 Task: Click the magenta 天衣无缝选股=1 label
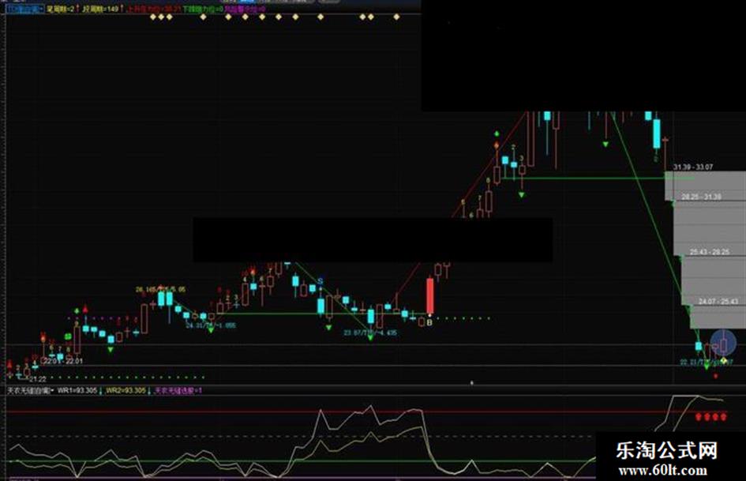coord(179,390)
